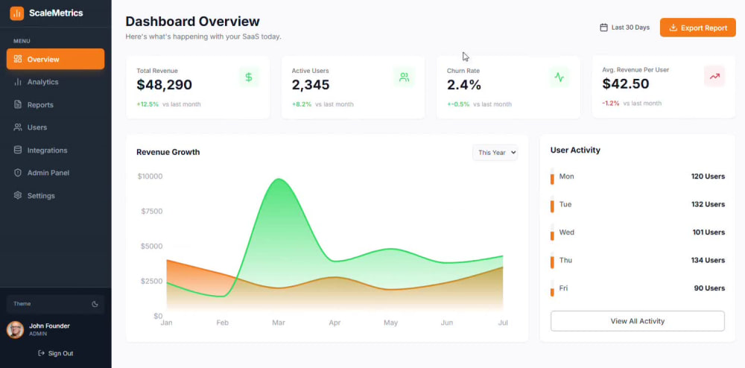745x368 pixels.
Task: Open the Last 30 Days date range selector
Action: coord(625,28)
